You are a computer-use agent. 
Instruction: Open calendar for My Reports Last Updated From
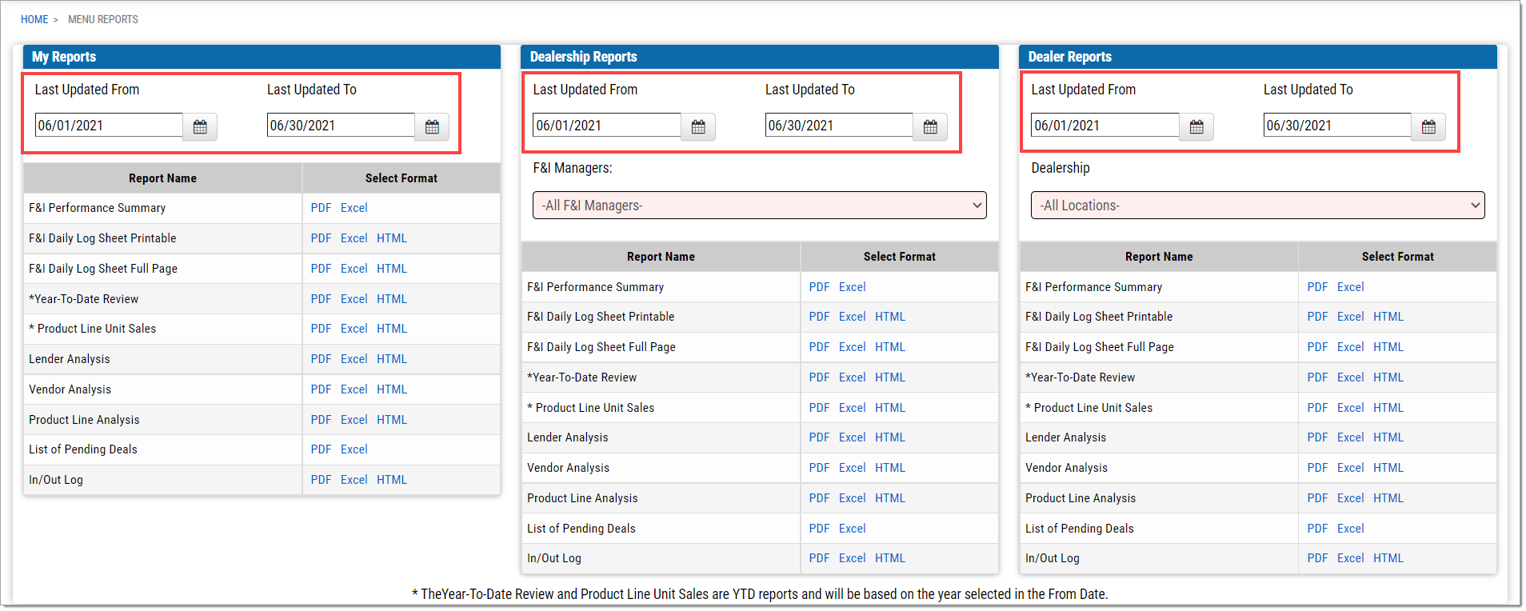200,126
